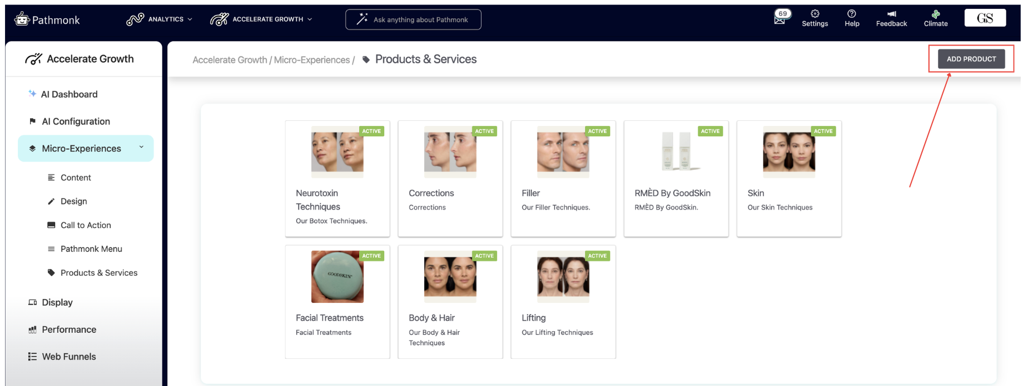Click the Call to Action icon
Image resolution: width=1023 pixels, height=386 pixels.
[x=51, y=225]
